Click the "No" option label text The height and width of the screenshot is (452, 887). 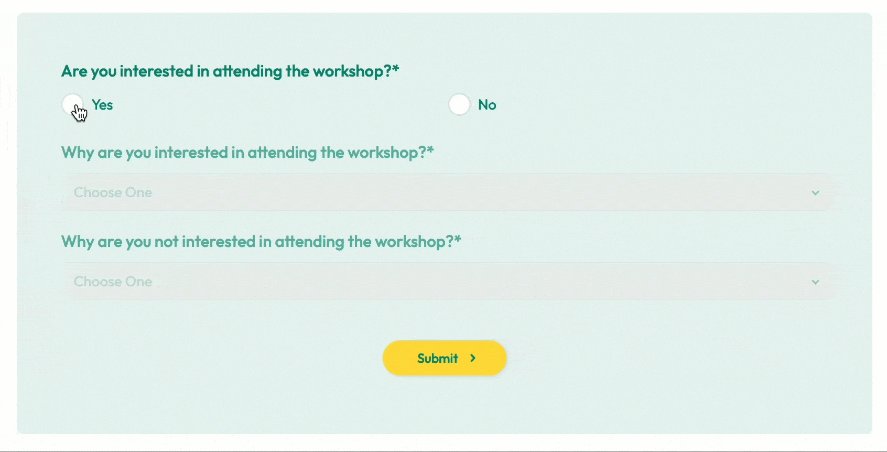tap(487, 105)
